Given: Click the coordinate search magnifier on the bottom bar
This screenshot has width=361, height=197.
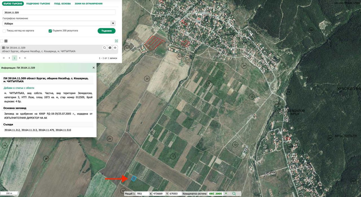Looking at the screenshot, I should point(234,194).
